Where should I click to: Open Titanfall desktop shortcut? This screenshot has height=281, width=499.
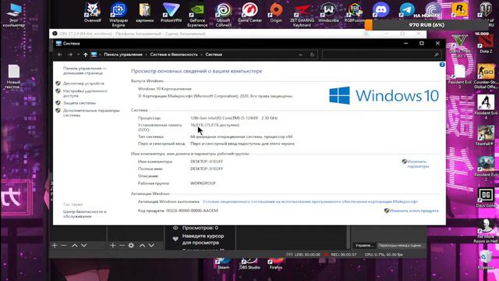486,136
